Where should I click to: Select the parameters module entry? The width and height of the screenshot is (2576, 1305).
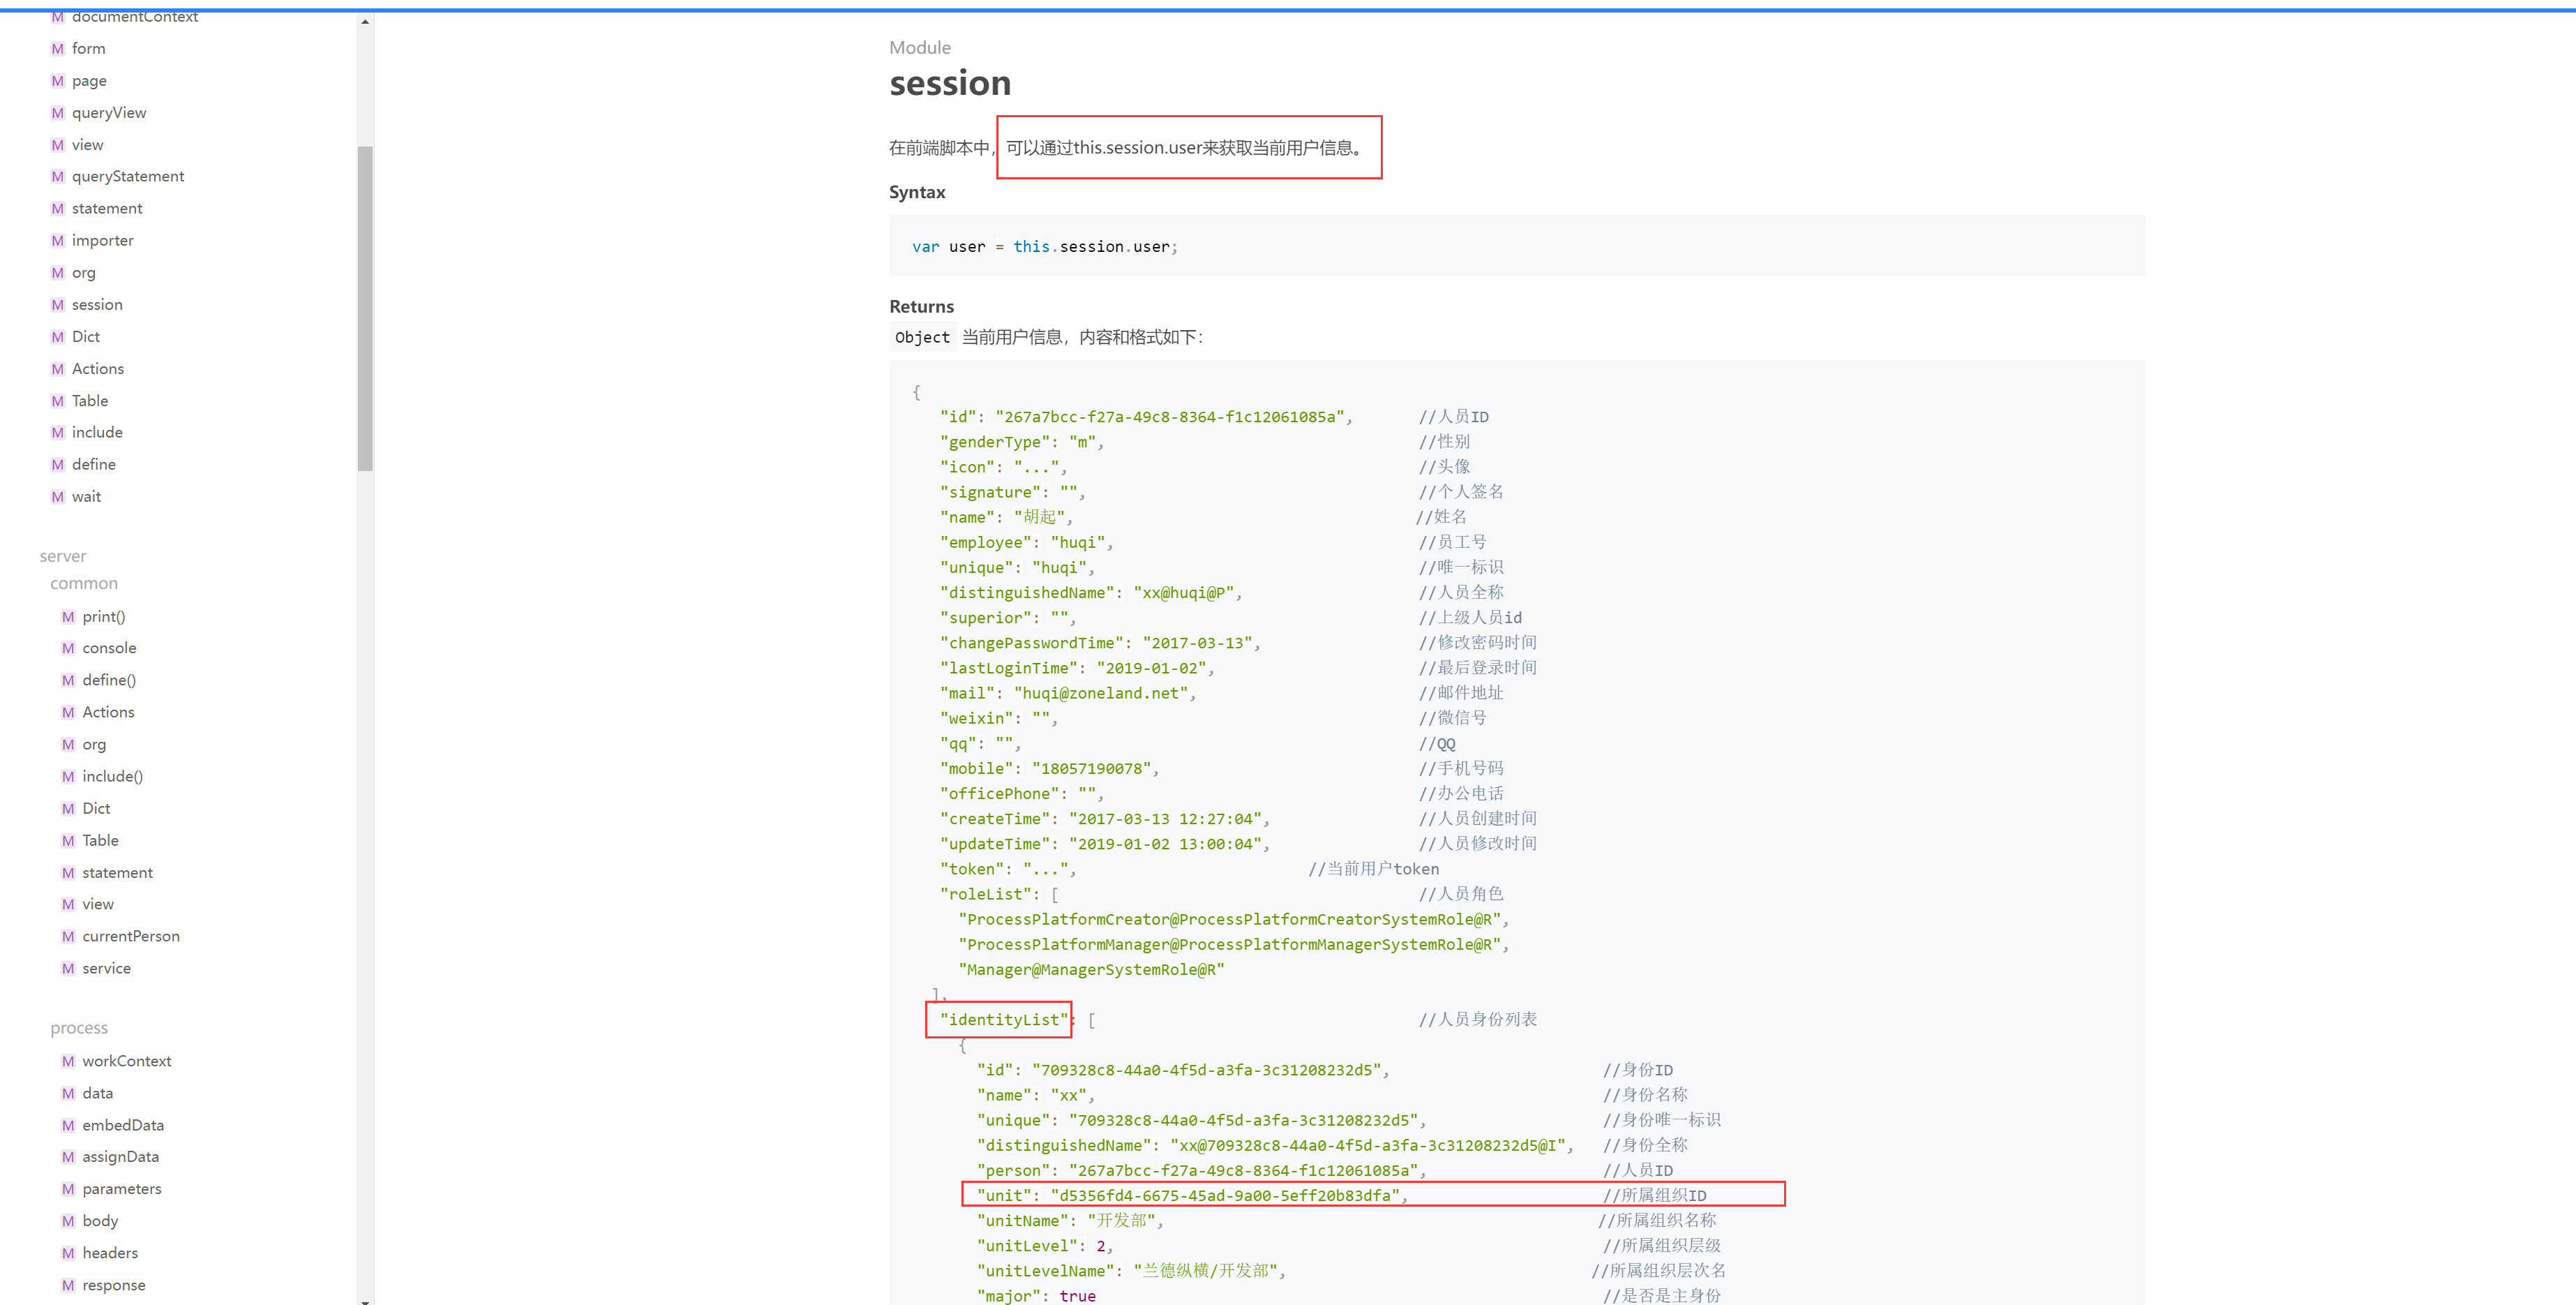tap(121, 1189)
